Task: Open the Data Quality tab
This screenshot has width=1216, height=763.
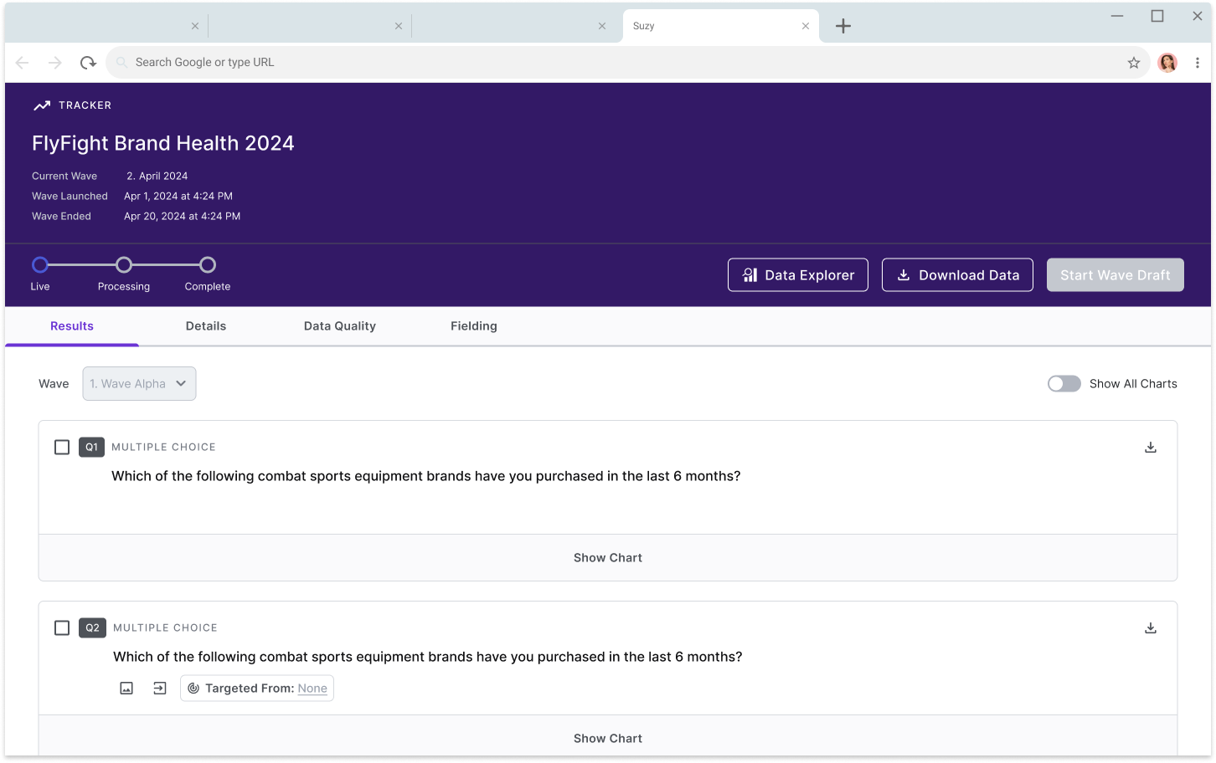Action: pos(340,326)
